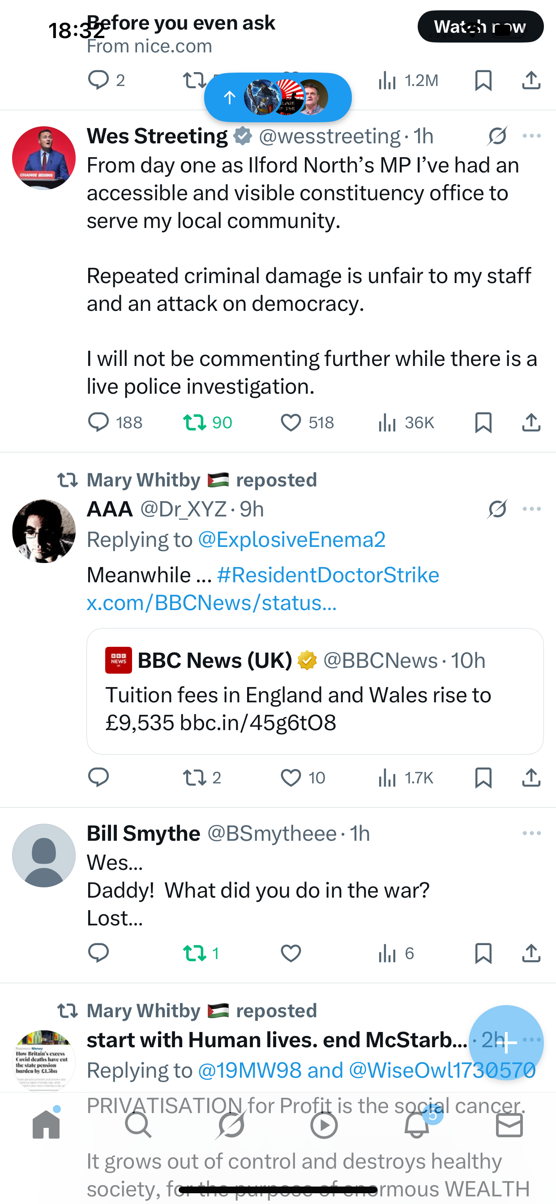Share Wes Streeting's post
The width and height of the screenshot is (556, 1204).
tap(531, 422)
